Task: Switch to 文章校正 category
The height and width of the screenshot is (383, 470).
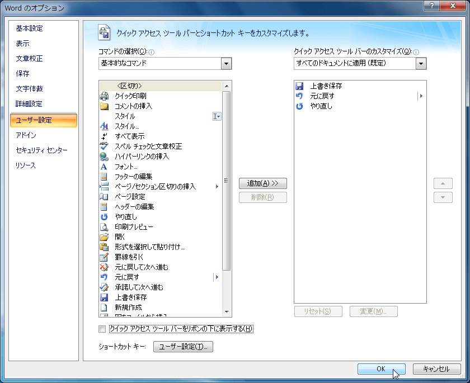Action: [x=29, y=58]
